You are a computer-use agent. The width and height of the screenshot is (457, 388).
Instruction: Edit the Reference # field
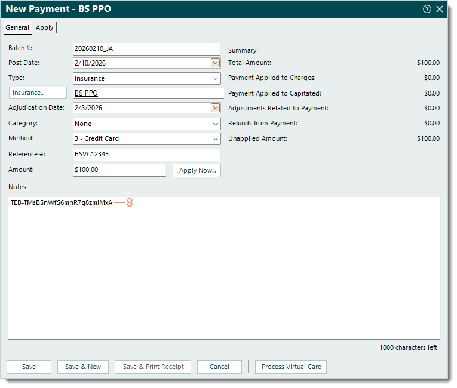tap(148, 155)
